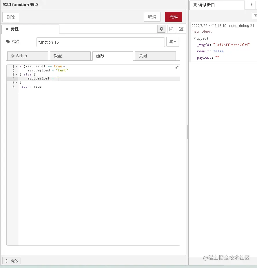This screenshot has width=257, height=268.
Task: Click the tag icon beside 名称 label
Action: pos(8,42)
